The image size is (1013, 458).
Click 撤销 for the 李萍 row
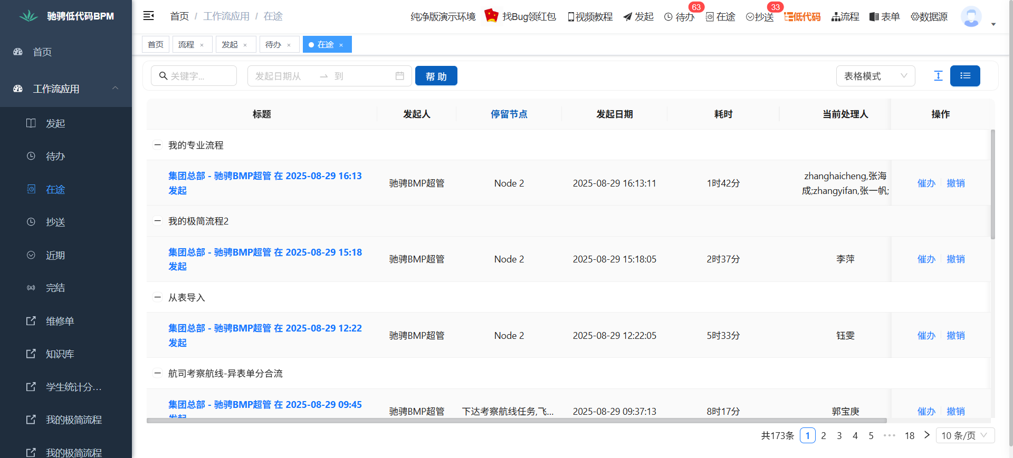point(955,259)
